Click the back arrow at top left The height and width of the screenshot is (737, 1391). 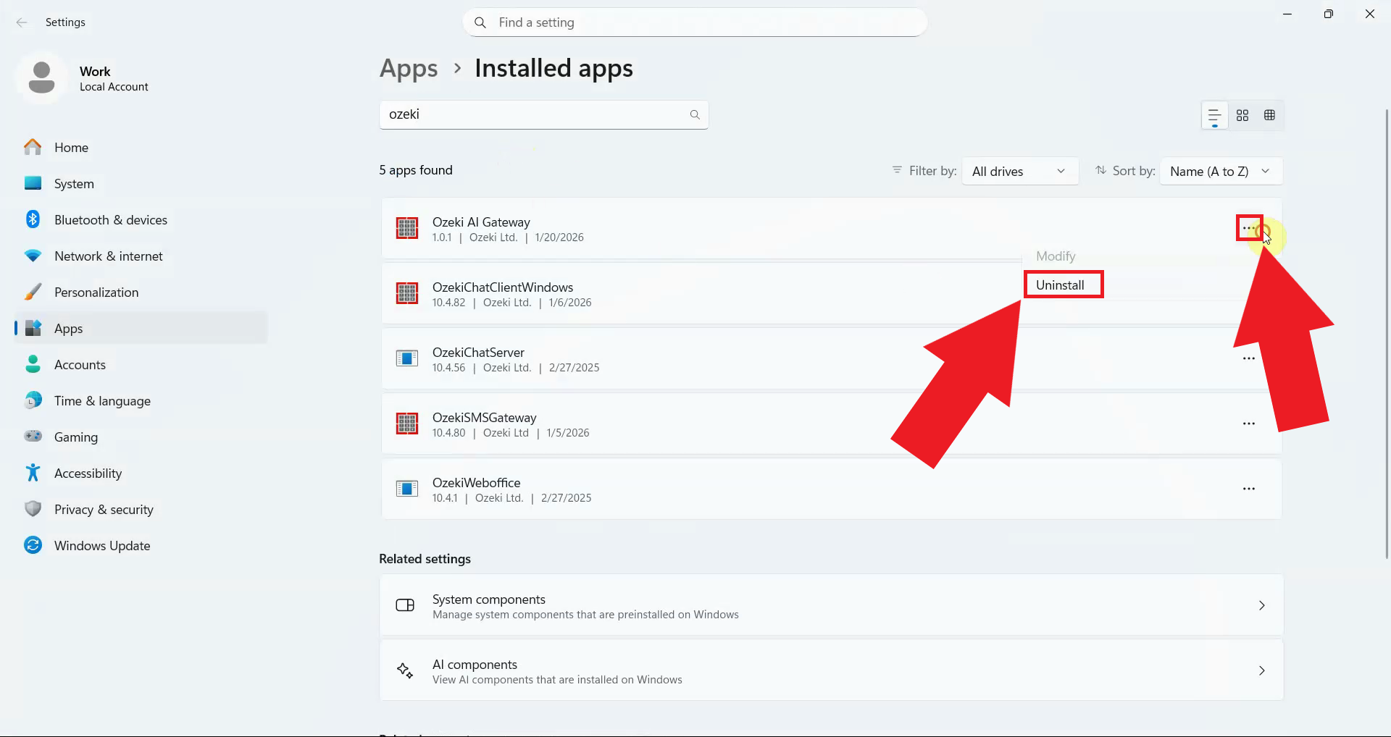[x=22, y=22]
